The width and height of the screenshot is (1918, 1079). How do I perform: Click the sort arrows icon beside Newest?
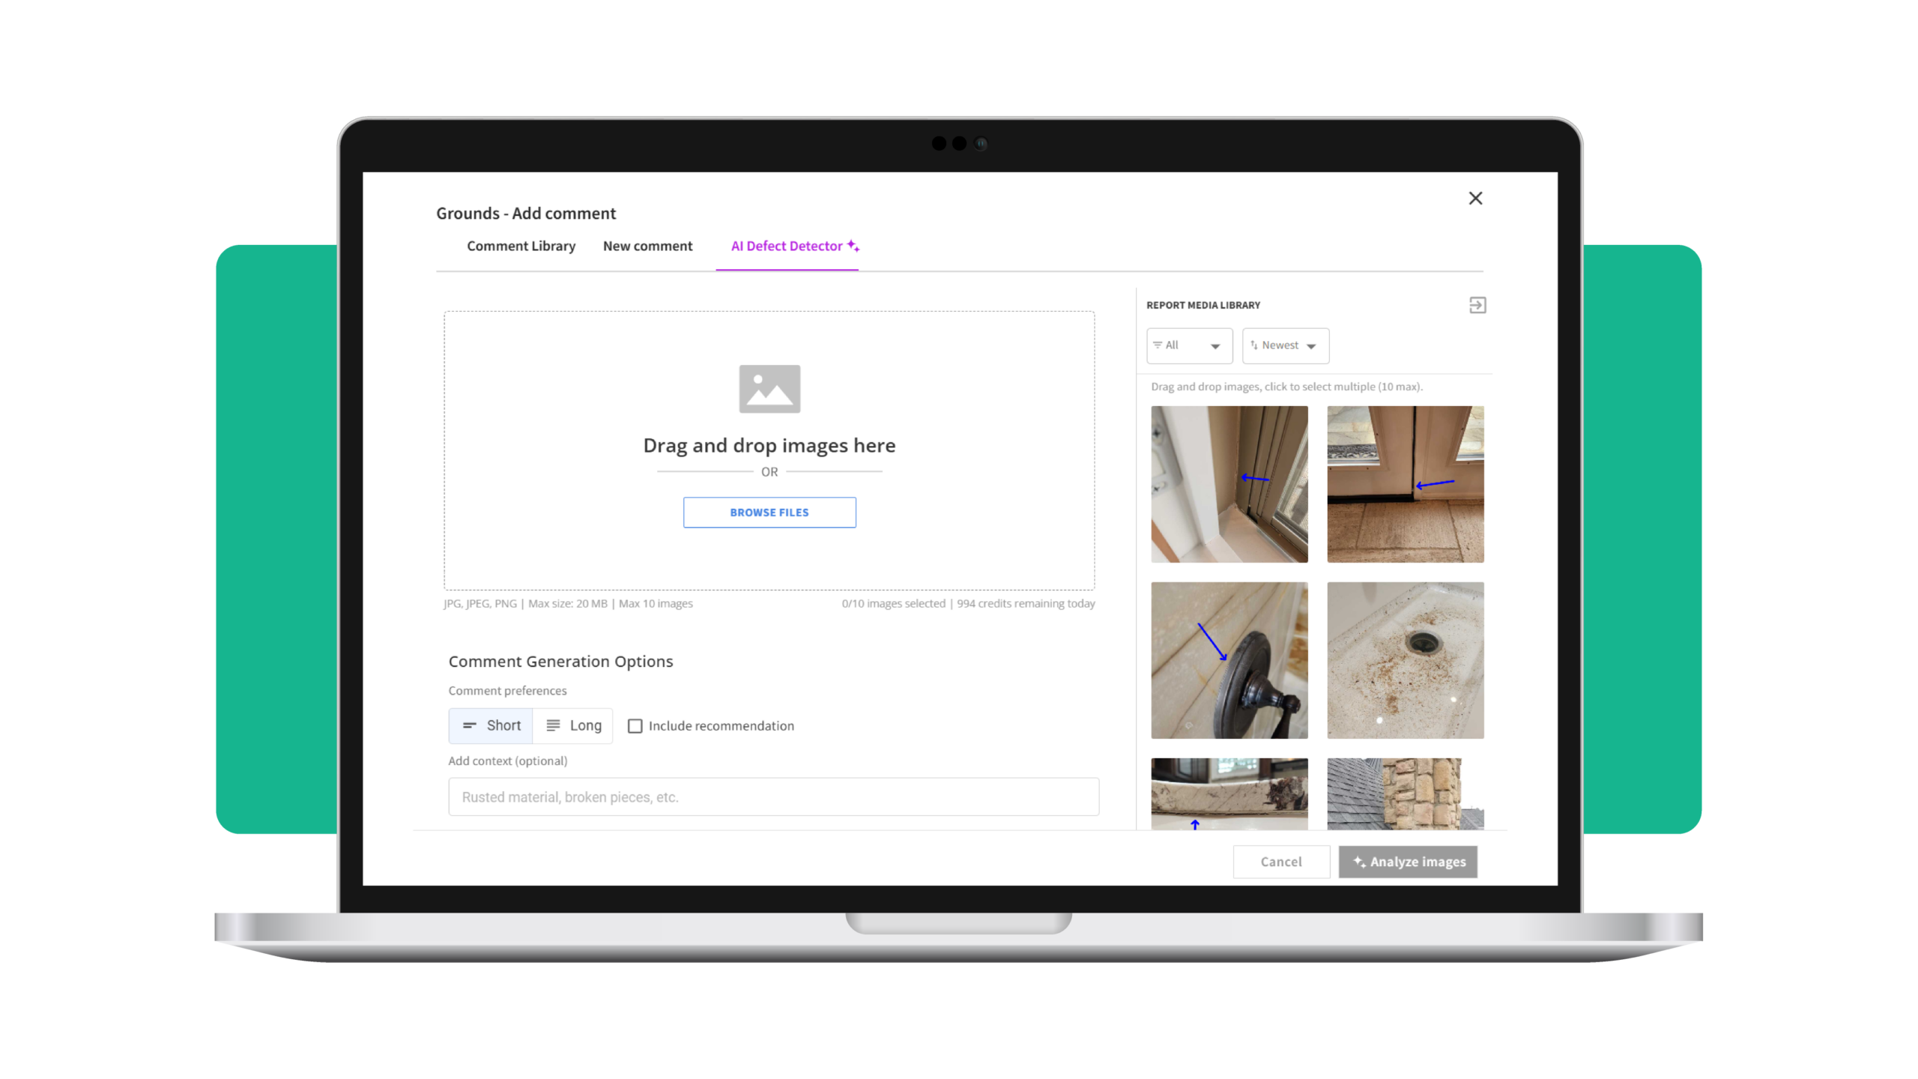tap(1253, 345)
